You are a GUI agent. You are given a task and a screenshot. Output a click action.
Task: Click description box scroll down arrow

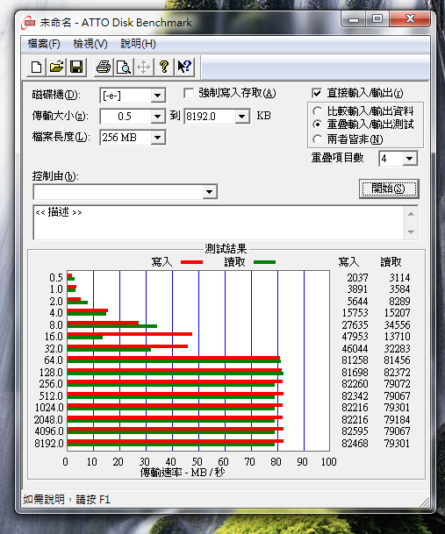point(411,231)
